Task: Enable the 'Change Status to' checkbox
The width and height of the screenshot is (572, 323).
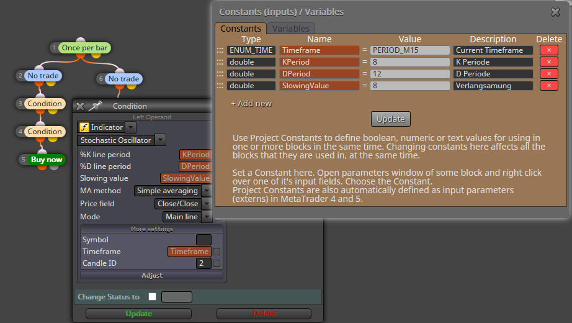Action: (x=153, y=297)
